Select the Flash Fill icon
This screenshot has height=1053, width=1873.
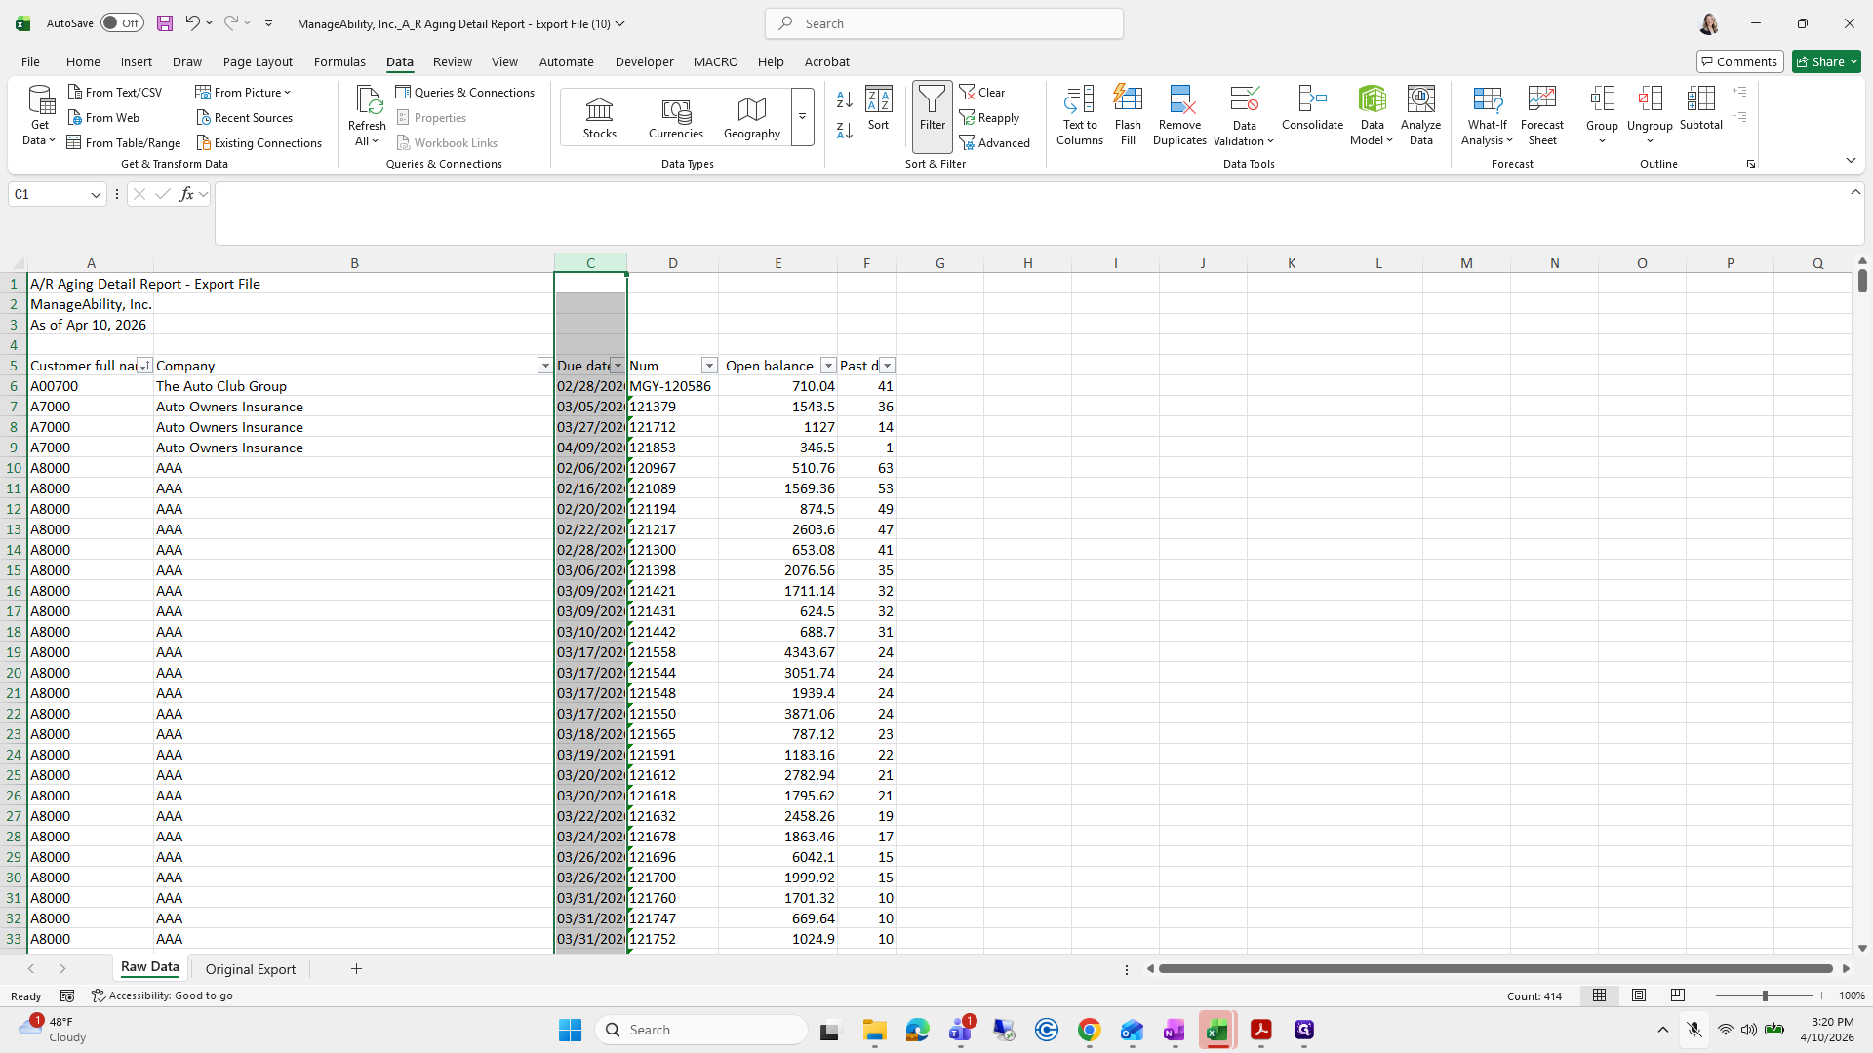1128,115
